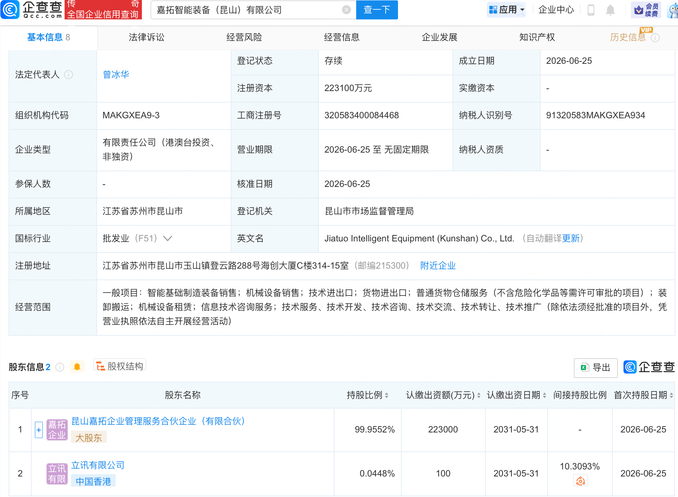Switch to the 经营信息 tab
678x497 pixels.
click(342, 37)
